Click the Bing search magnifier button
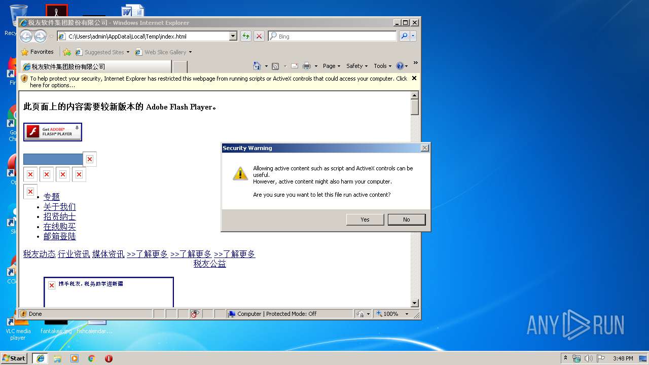The image size is (649, 365). [404, 36]
